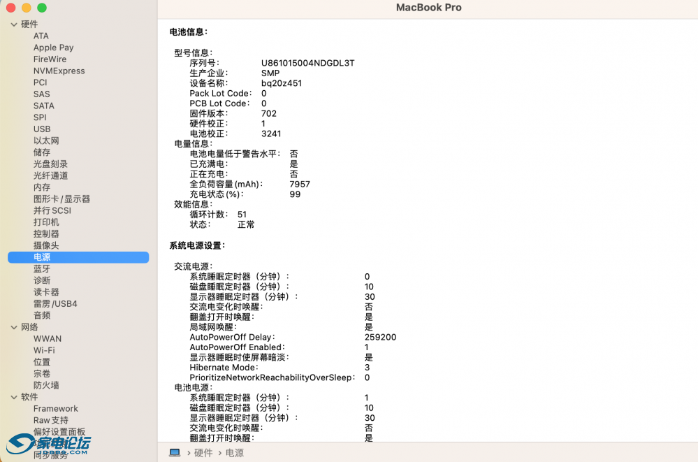Click the computer icon in the path bar
Image resolution: width=698 pixels, height=462 pixels.
coord(175,453)
